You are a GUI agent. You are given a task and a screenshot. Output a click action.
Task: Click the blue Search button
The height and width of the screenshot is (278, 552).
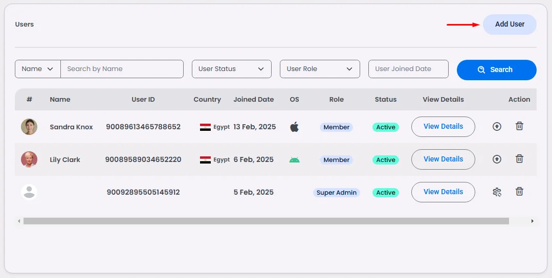coord(496,70)
